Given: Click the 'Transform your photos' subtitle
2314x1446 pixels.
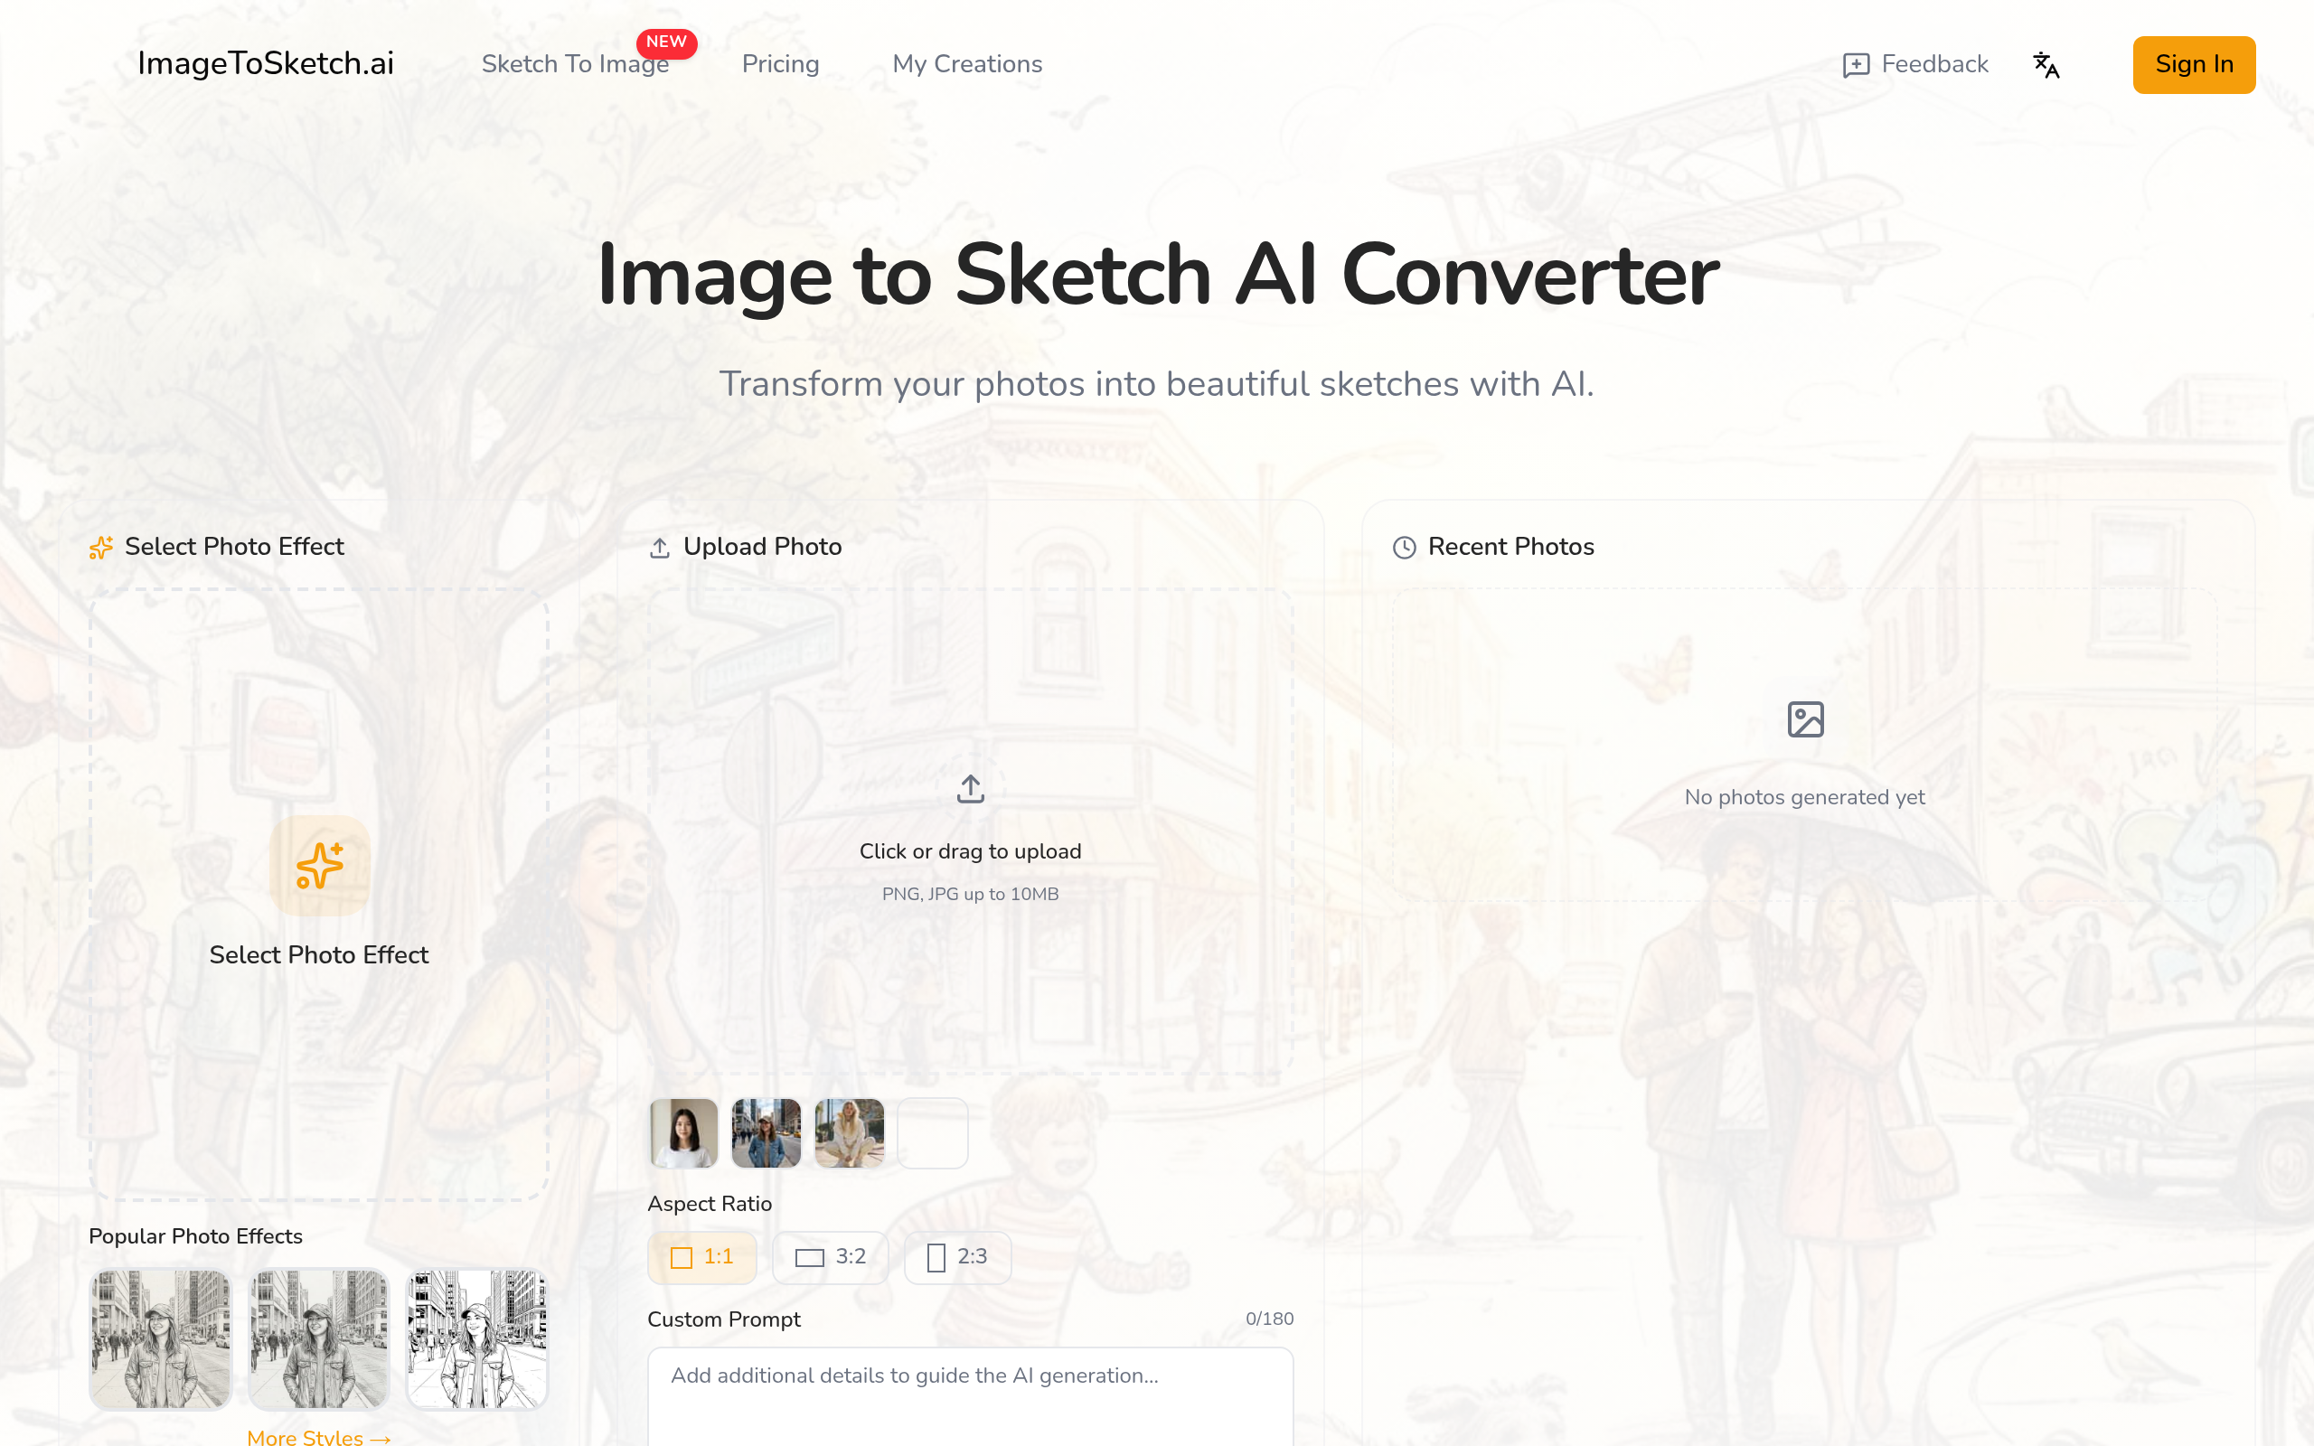Looking at the screenshot, I should (1157, 383).
